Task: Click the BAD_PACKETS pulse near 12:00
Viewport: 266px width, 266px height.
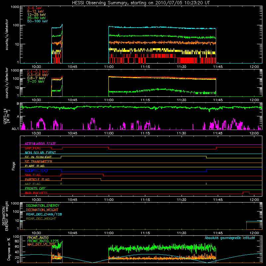Action: 246,193
